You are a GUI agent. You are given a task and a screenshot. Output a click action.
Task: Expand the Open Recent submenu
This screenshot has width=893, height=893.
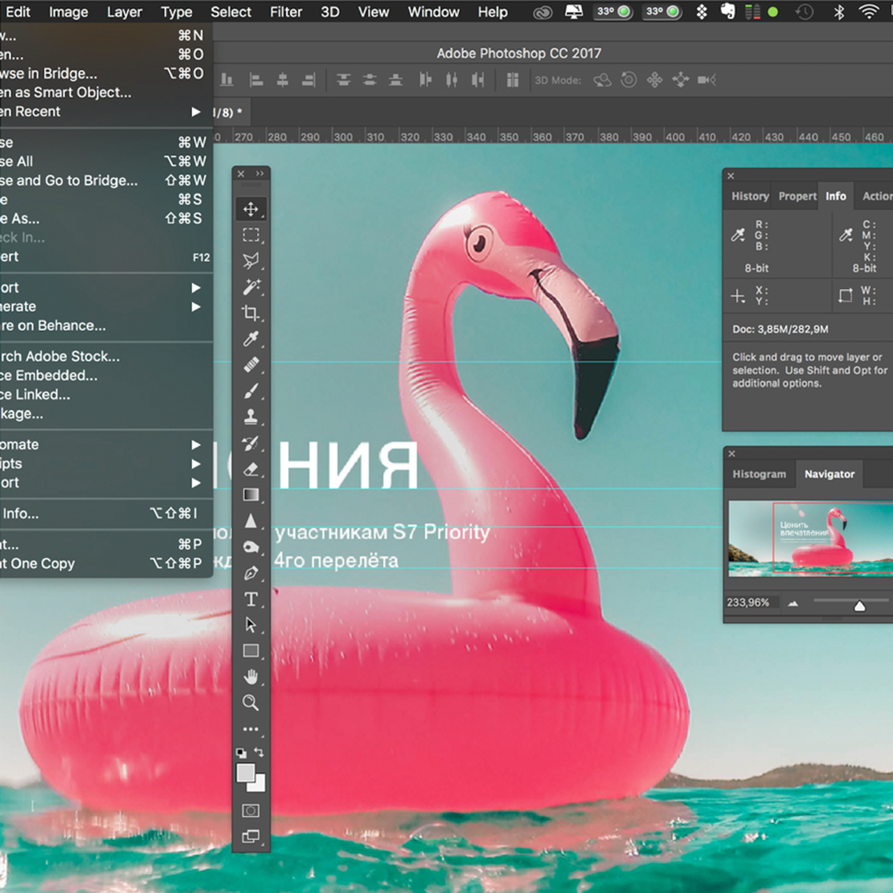point(105,112)
